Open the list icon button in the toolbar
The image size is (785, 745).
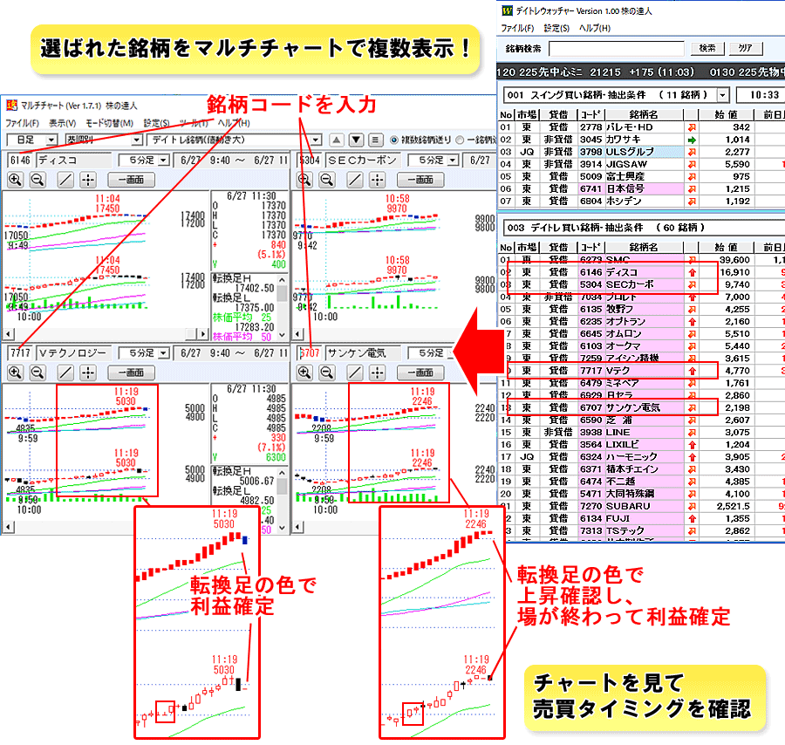(x=374, y=140)
